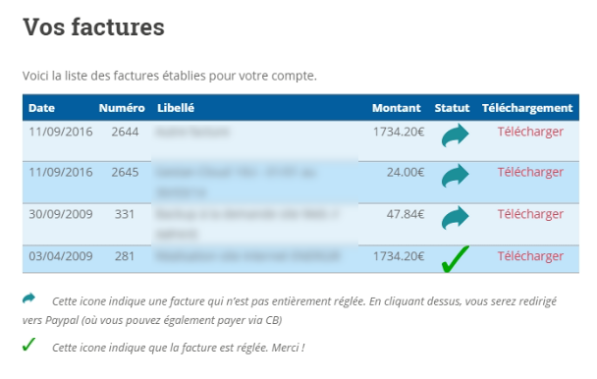The image size is (597, 379).
Task: Click the green check icon in legend
Action: click(x=28, y=345)
